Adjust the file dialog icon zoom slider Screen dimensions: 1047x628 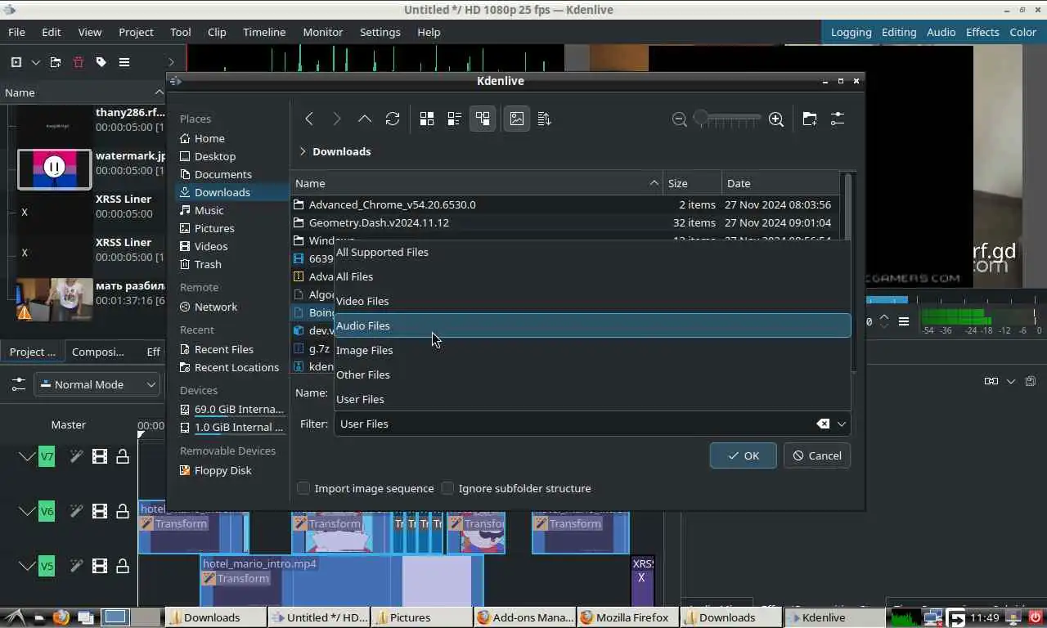point(726,119)
